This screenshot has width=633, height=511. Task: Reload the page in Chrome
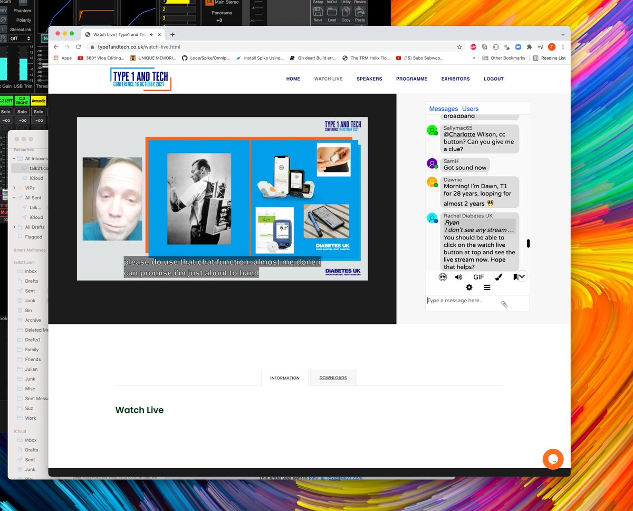(x=79, y=47)
